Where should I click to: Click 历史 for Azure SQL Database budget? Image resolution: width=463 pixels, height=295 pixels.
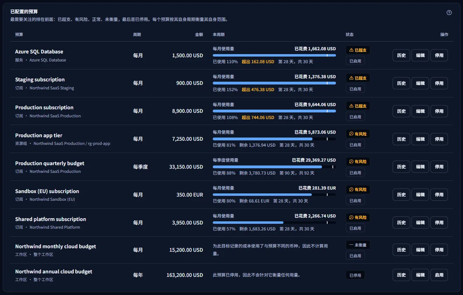click(401, 55)
